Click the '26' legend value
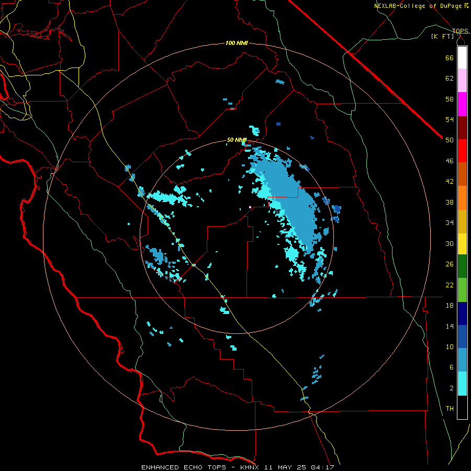The height and width of the screenshot is (471, 471). [450, 264]
